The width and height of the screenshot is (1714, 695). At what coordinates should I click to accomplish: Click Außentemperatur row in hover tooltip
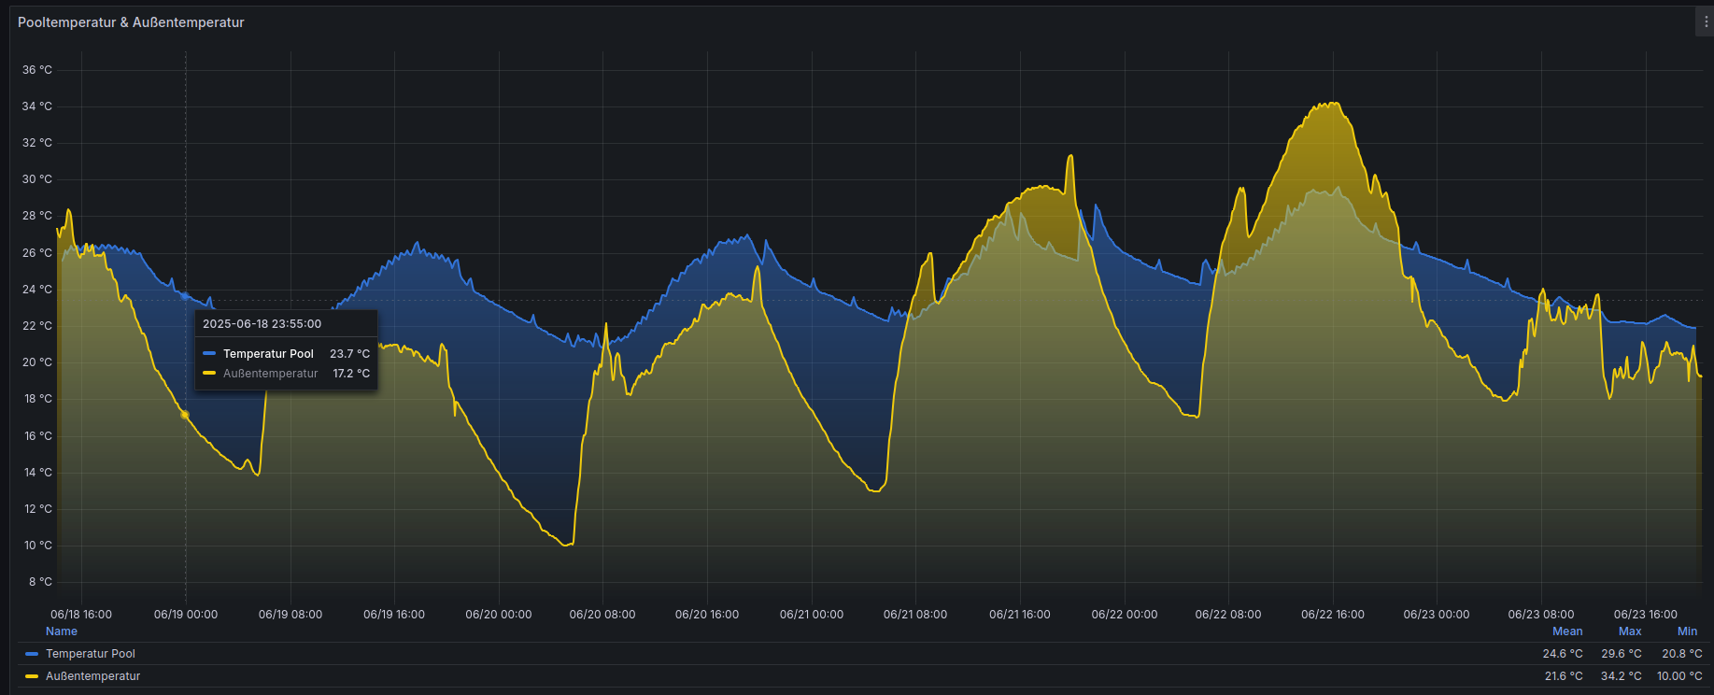[270, 374]
